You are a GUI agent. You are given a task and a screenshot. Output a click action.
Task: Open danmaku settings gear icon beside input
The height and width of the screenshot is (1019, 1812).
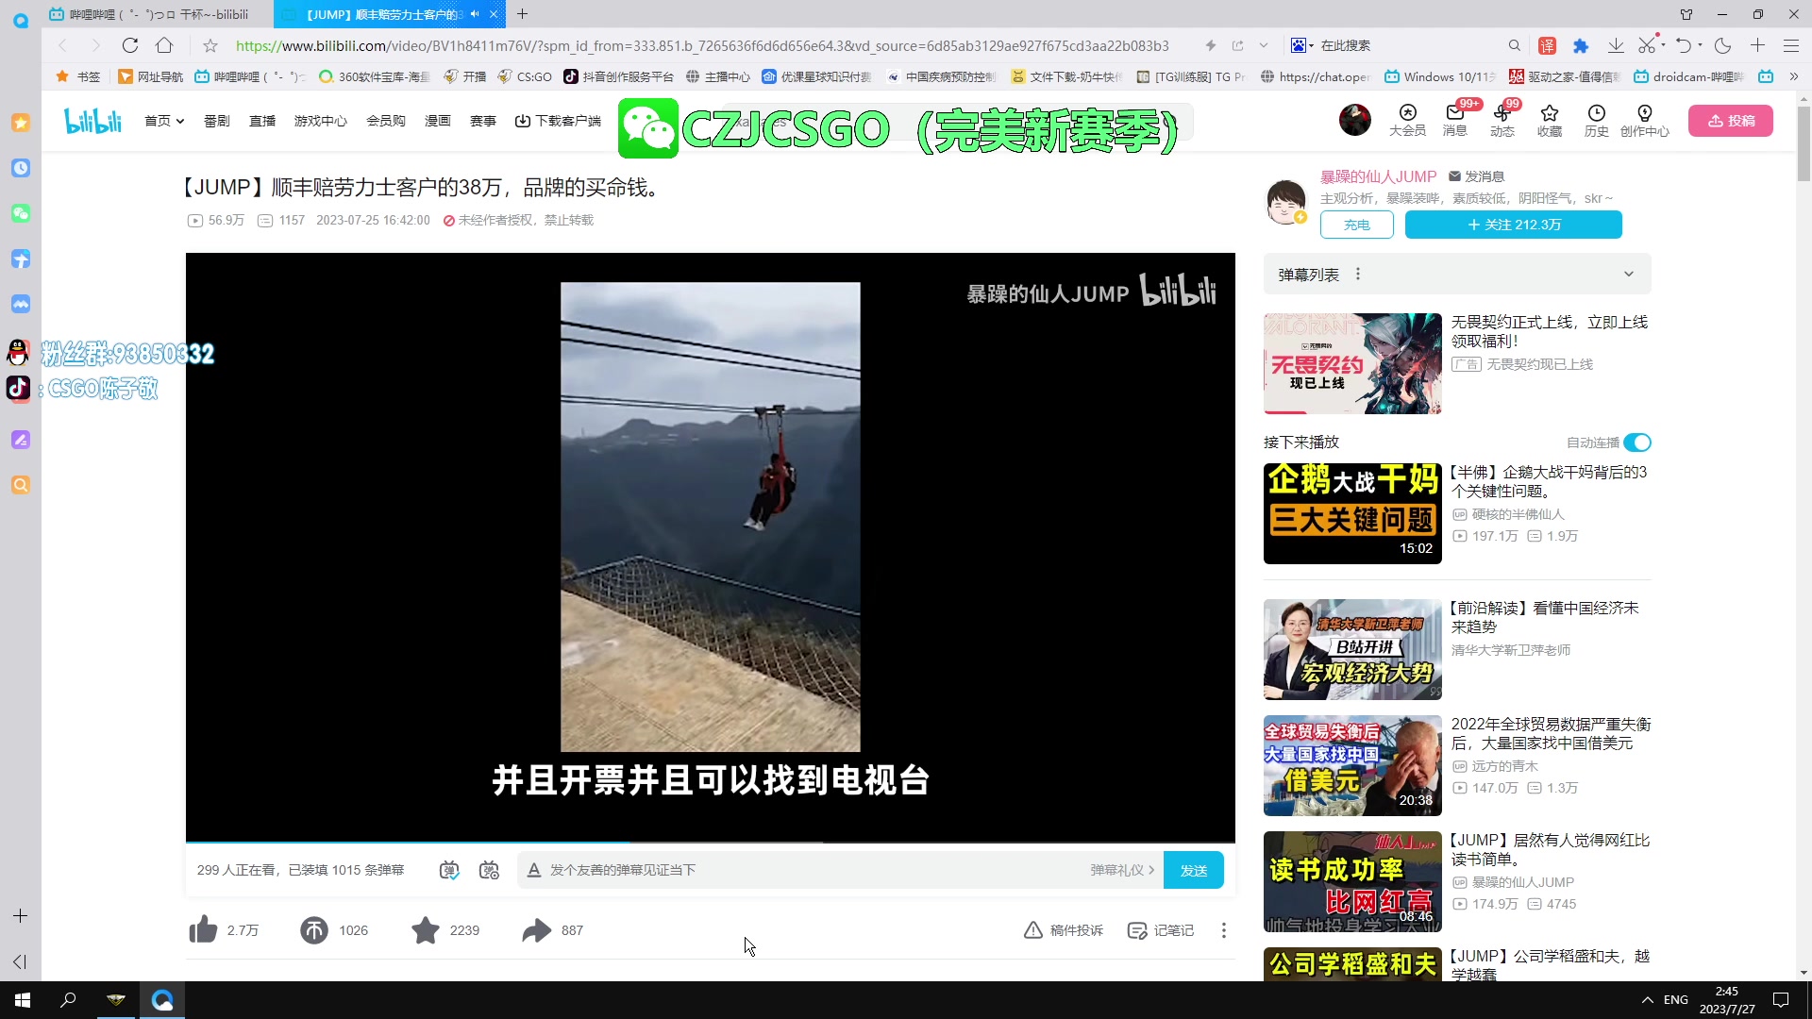point(490,870)
